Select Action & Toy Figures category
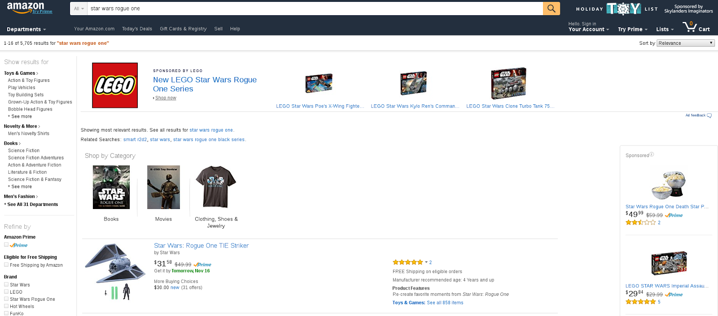Screen dimensions: 718x316 coord(29,81)
